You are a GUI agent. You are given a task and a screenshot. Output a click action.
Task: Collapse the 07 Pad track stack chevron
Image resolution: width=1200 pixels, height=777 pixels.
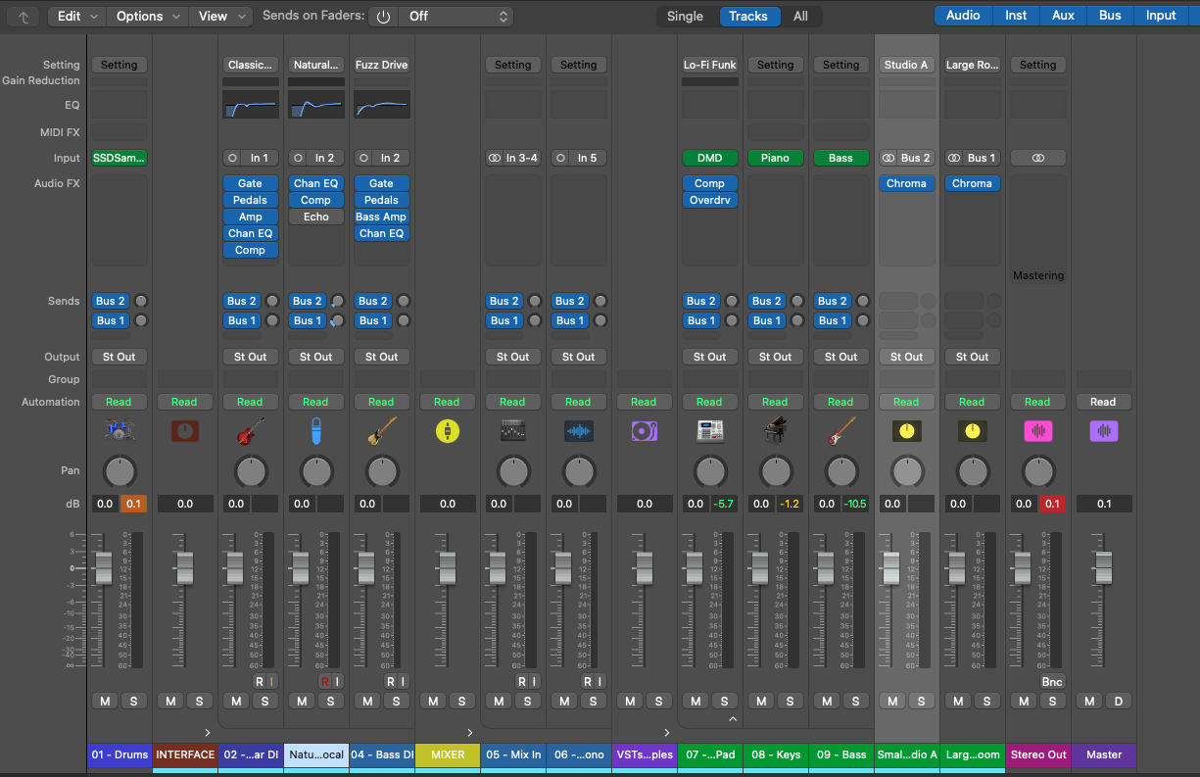click(x=733, y=719)
